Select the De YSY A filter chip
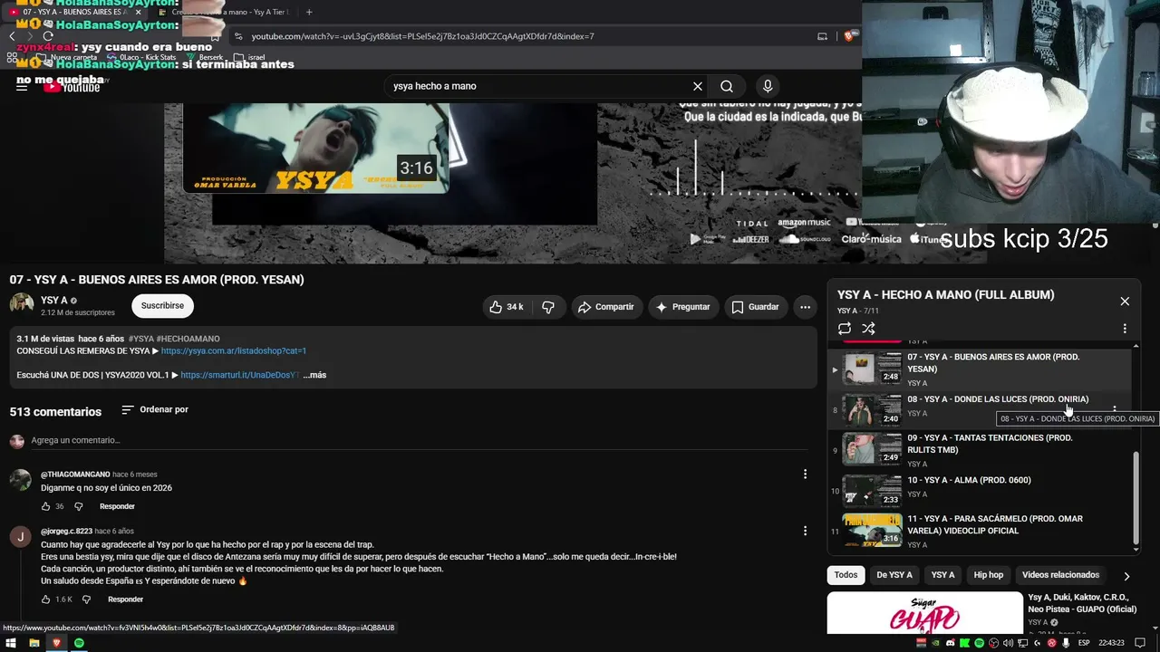The image size is (1160, 652). point(894,575)
